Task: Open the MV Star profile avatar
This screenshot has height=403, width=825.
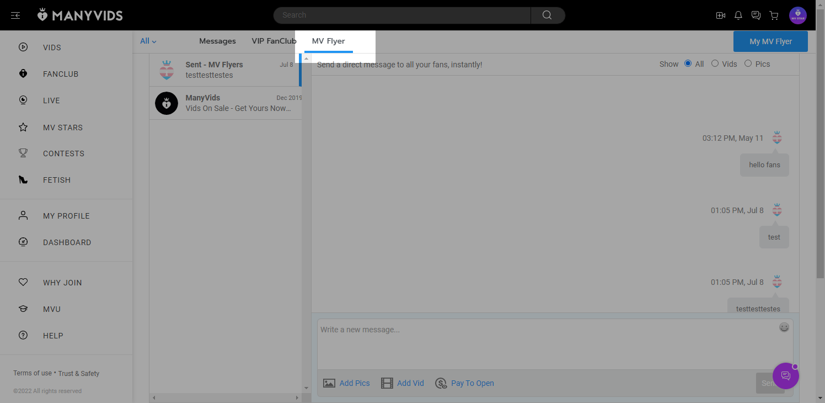Action: click(x=798, y=15)
